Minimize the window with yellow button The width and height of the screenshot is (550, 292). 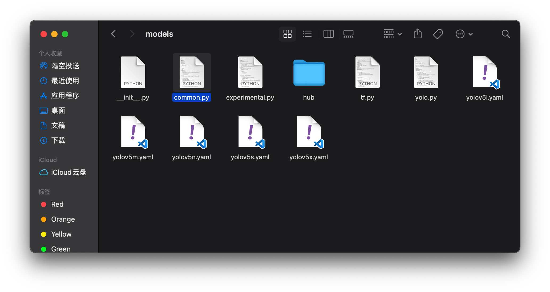[54, 34]
